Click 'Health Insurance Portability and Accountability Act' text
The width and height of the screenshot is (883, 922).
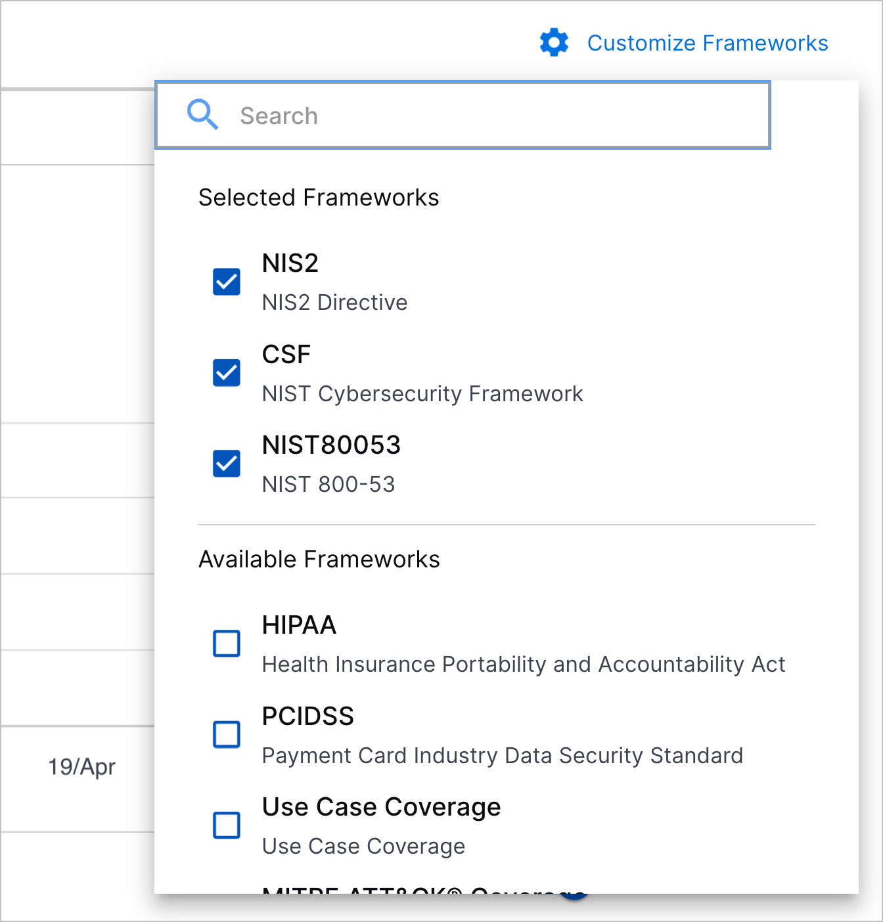(x=524, y=665)
